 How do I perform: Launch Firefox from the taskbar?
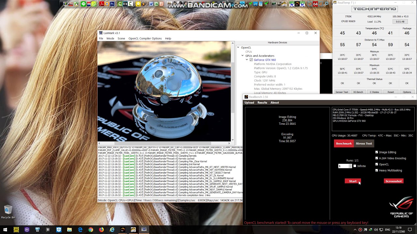click(x=101, y=230)
